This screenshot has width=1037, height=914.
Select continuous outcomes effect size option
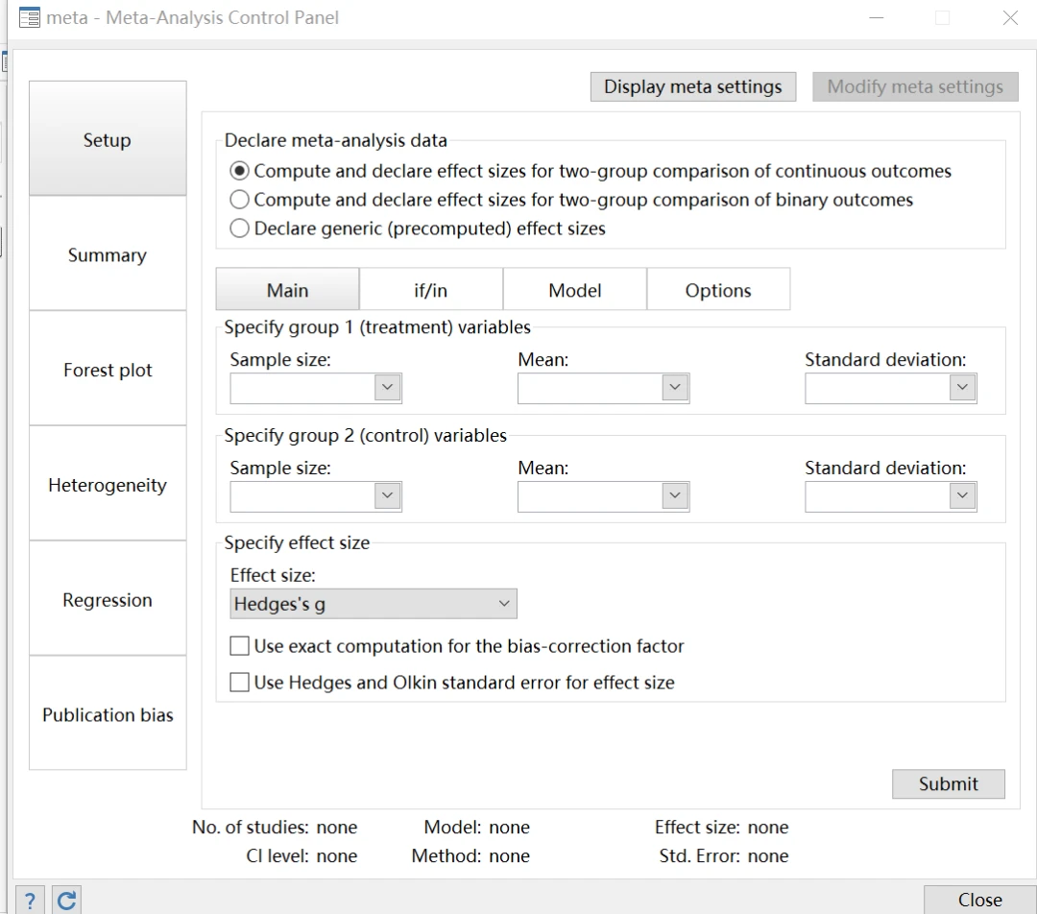coord(240,172)
